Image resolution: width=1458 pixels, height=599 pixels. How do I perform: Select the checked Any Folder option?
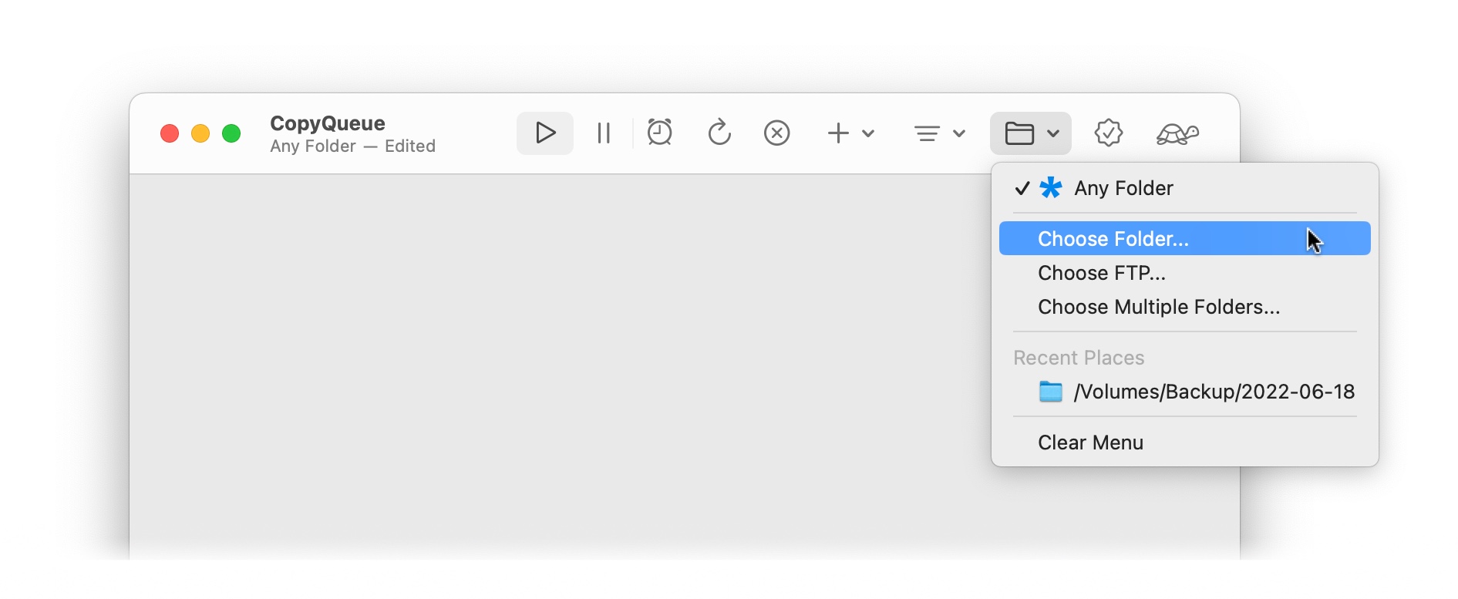point(1123,188)
